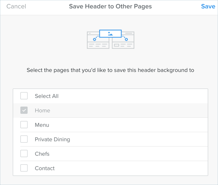Viewport: 218px width, 185px height.
Task: Click the blue header image icon
Action: 110,34
